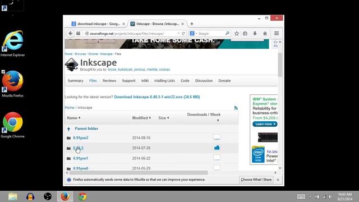Open Google Chrome desktop shortcut

pos(12,125)
